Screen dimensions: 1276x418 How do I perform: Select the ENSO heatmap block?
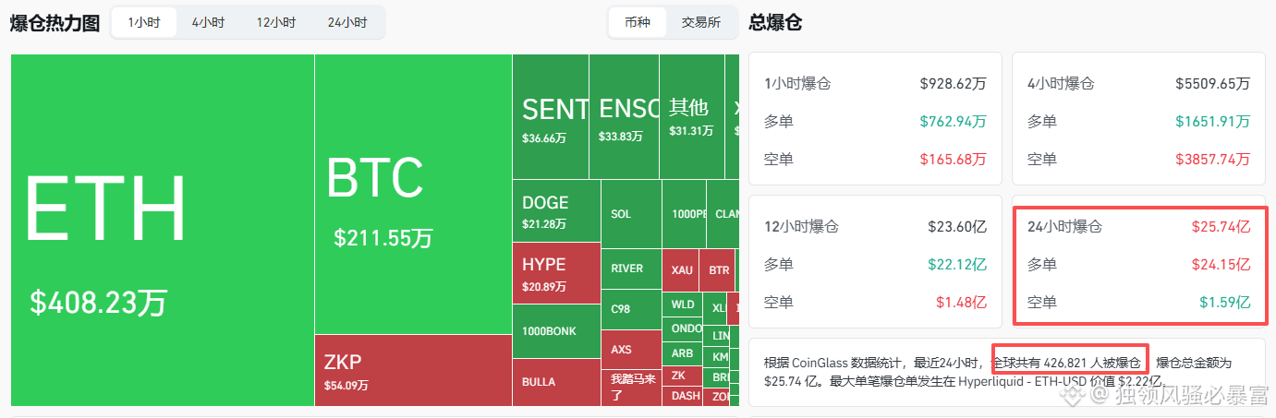point(624,117)
